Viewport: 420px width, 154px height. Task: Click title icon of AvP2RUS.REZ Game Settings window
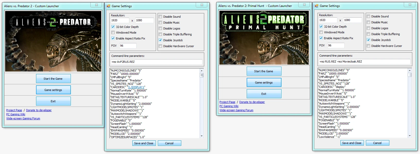tap(108, 6)
